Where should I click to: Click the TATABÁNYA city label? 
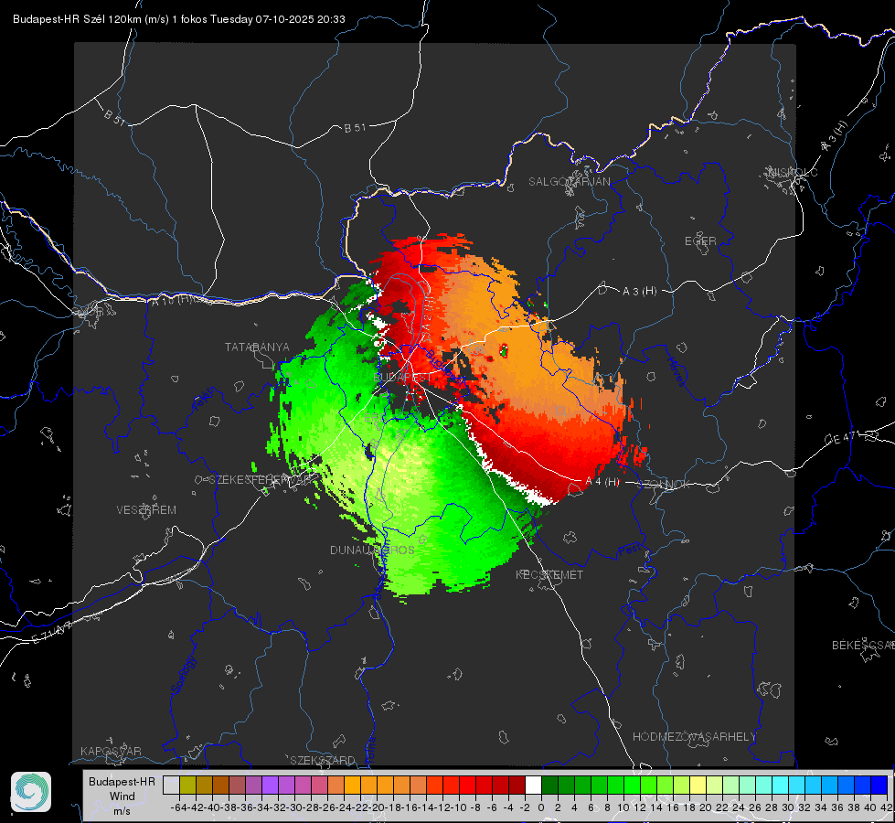257,347
